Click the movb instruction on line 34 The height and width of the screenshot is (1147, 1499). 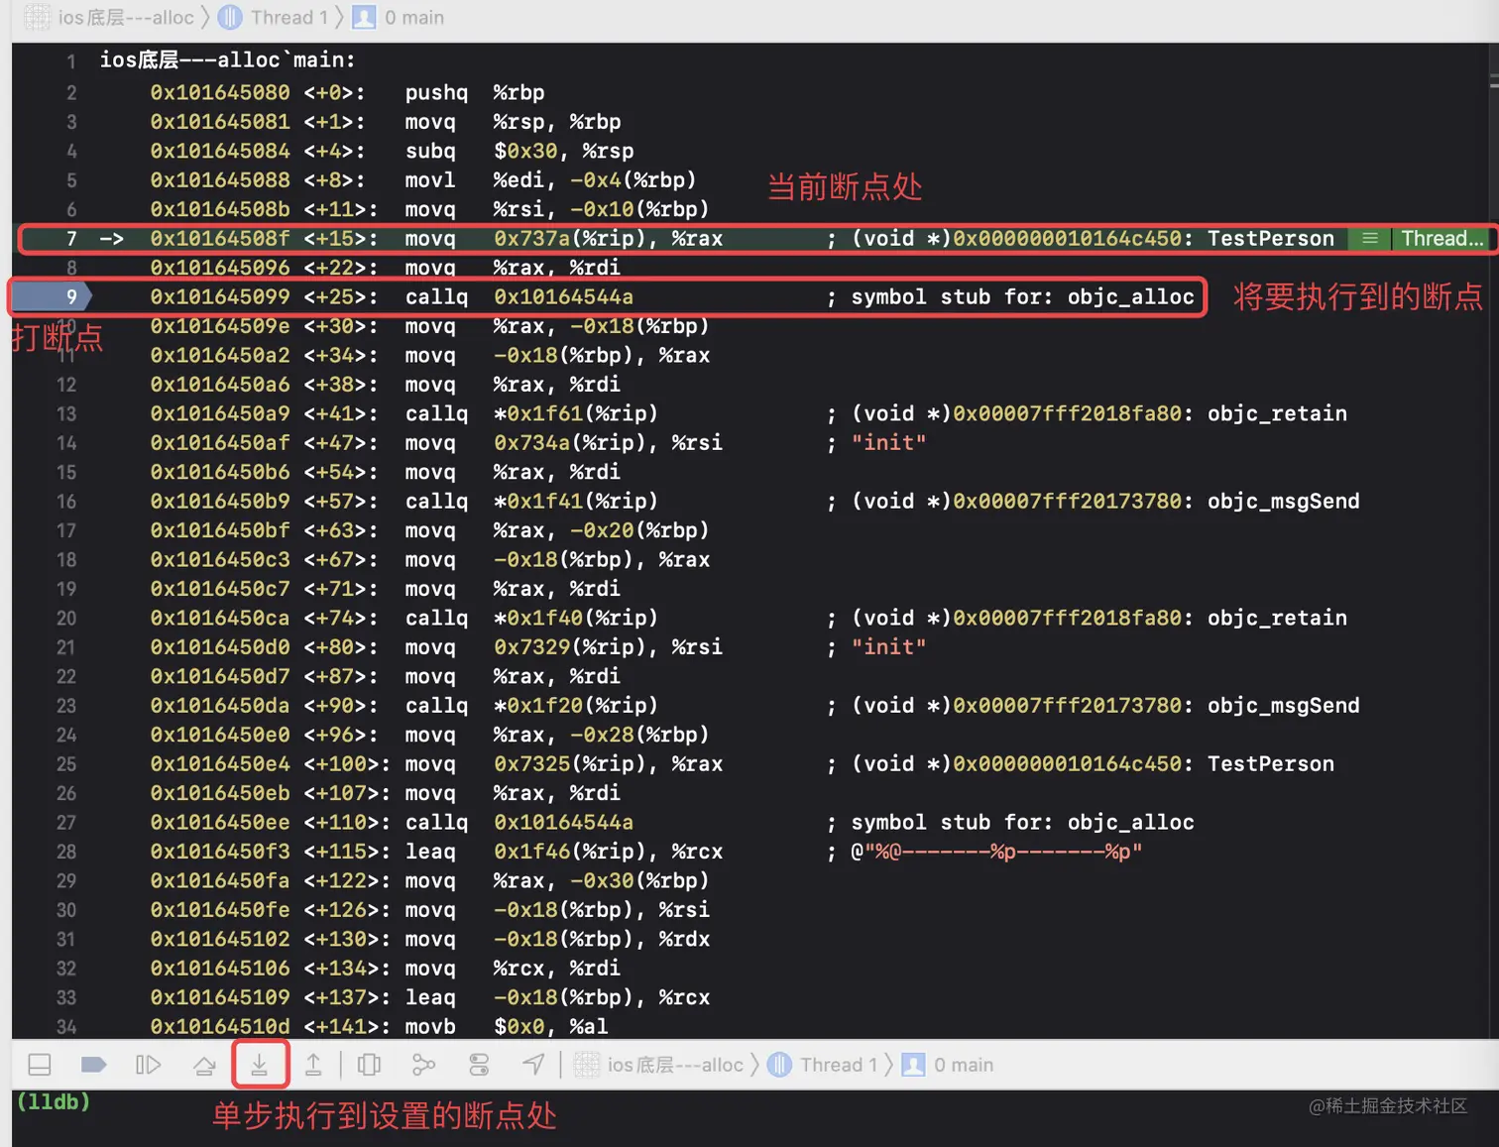click(x=507, y=1027)
